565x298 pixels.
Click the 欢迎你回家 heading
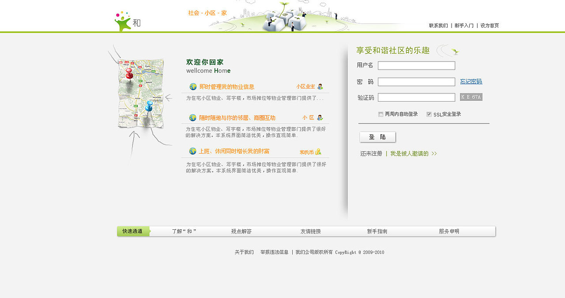205,62
